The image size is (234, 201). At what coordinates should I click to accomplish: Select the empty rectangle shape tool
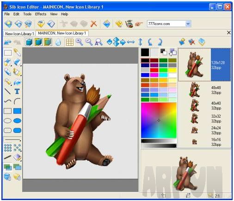pos(7,111)
